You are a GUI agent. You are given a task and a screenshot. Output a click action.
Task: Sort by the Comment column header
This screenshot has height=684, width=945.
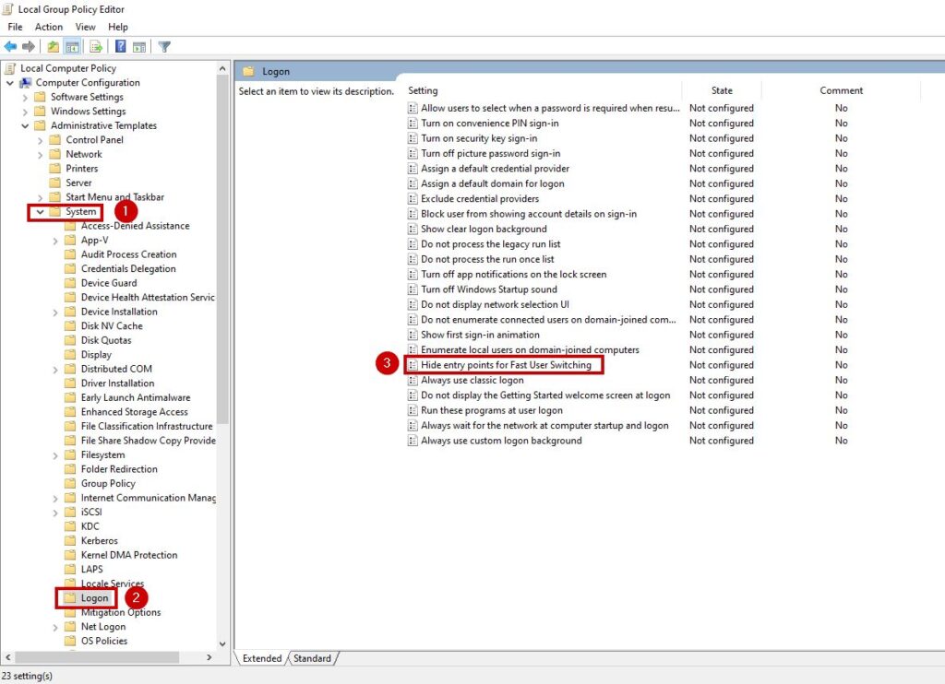point(841,90)
